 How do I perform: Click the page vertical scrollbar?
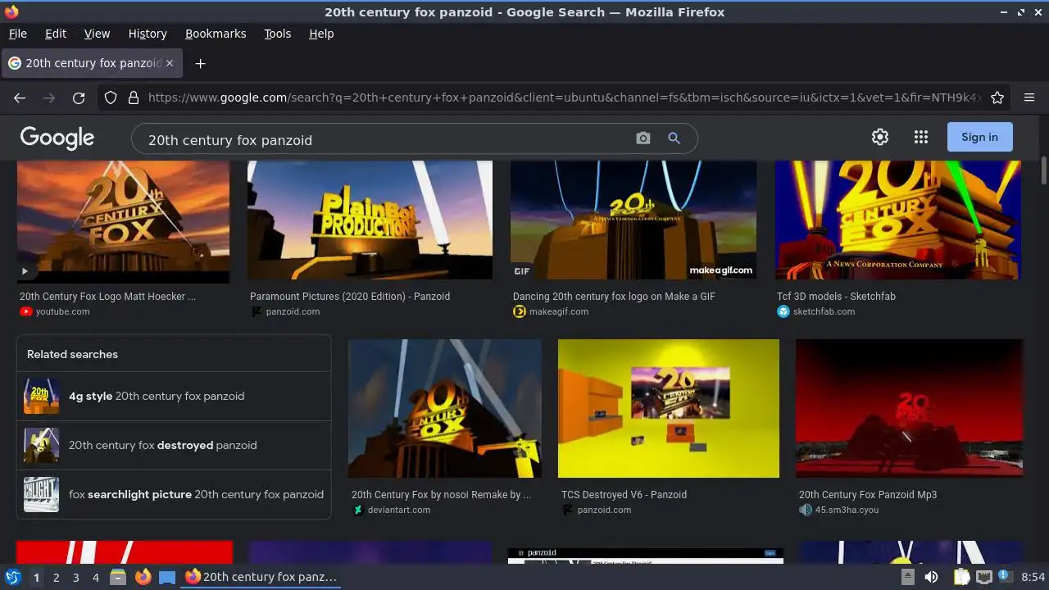click(x=1044, y=170)
